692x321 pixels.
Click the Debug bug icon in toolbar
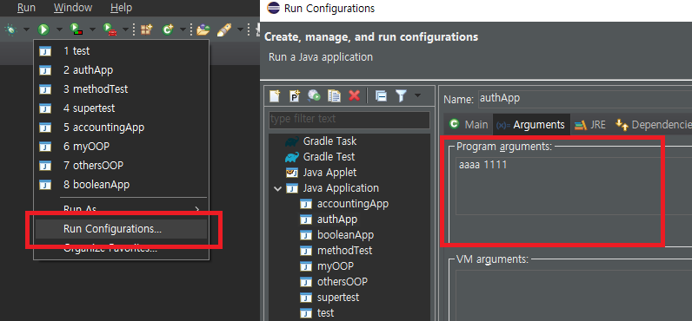10,29
